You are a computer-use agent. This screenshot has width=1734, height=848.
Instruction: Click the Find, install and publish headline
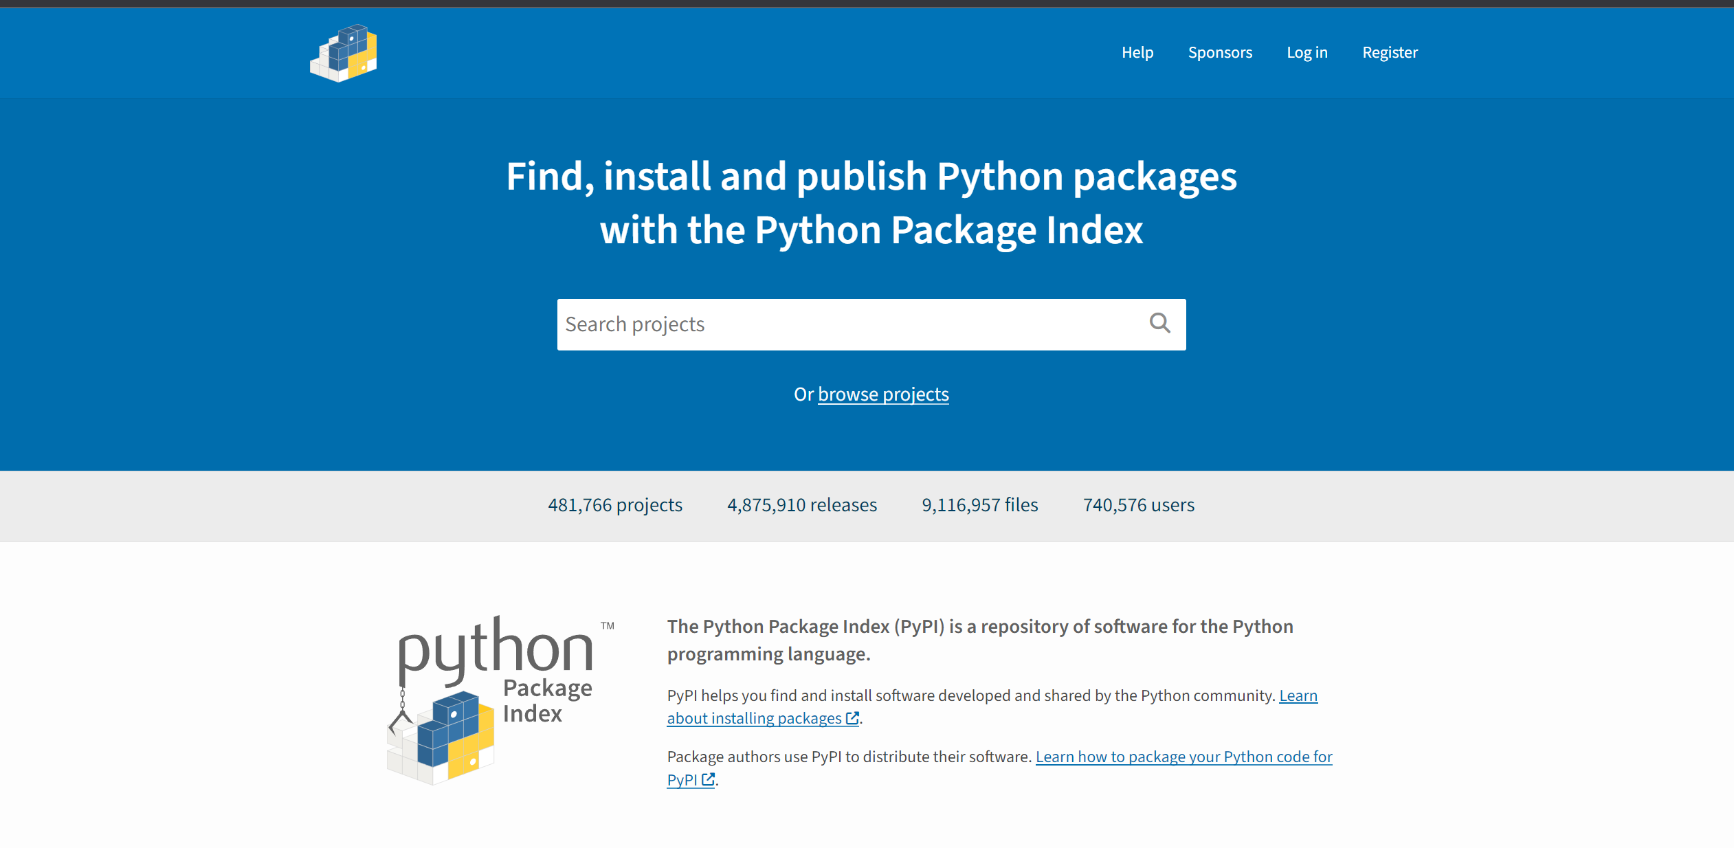871,203
